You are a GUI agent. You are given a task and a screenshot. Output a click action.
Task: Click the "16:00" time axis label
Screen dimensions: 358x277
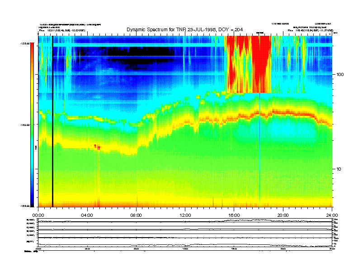click(x=234, y=215)
